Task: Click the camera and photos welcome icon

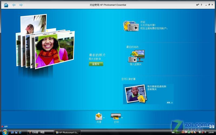Action: pyautogui.click(x=131, y=26)
